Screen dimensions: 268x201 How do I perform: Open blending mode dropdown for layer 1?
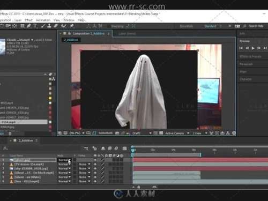point(64,160)
